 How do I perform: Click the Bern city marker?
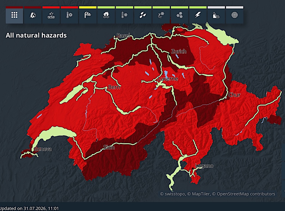(106, 90)
